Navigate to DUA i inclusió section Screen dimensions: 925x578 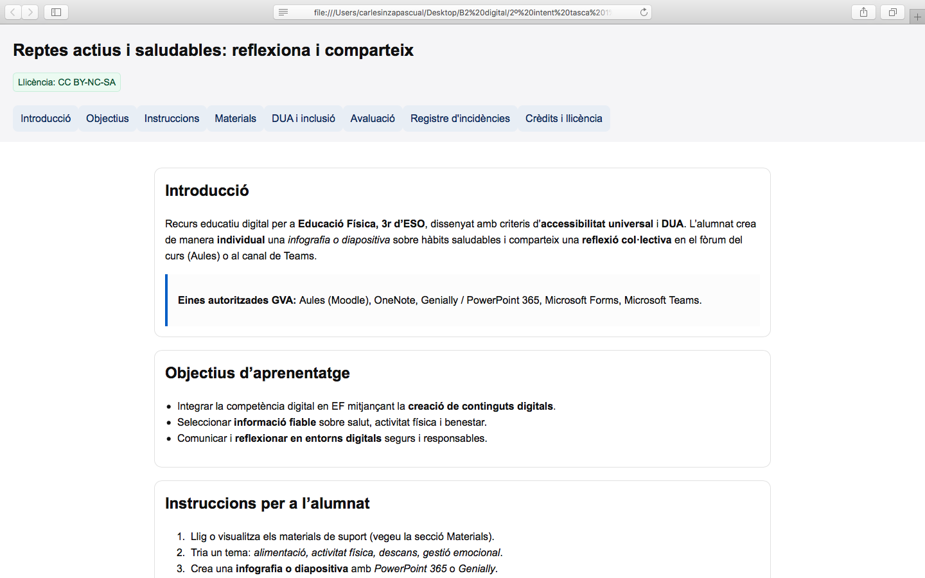tap(303, 118)
